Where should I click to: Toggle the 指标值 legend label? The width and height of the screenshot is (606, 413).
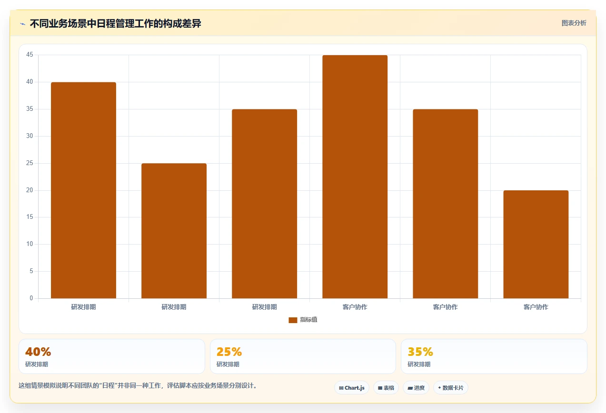click(x=308, y=320)
